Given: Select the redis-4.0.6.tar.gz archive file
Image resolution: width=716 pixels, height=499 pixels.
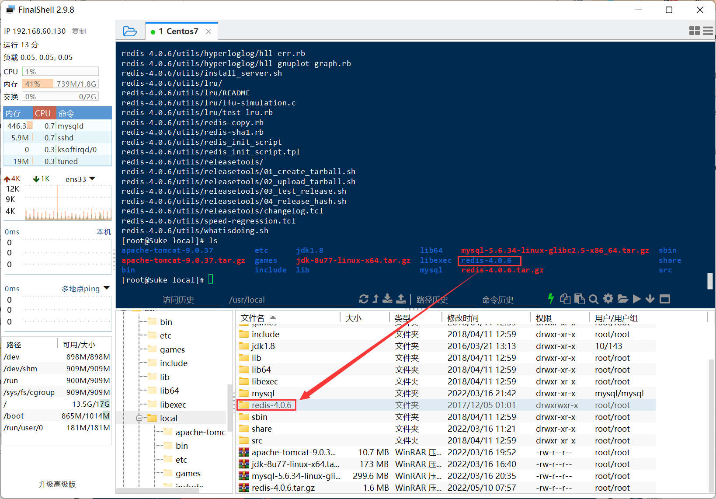Looking at the screenshot, I should click(x=446, y=488).
